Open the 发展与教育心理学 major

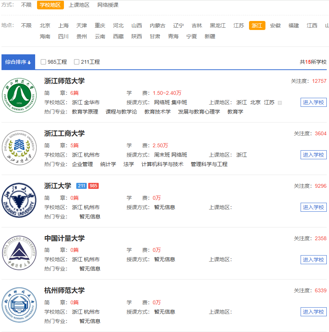click(x=199, y=112)
